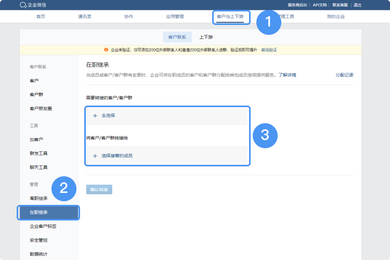Select the 客户联系 sub-tab
Viewport: 390px width, 260px height.
[177, 37]
